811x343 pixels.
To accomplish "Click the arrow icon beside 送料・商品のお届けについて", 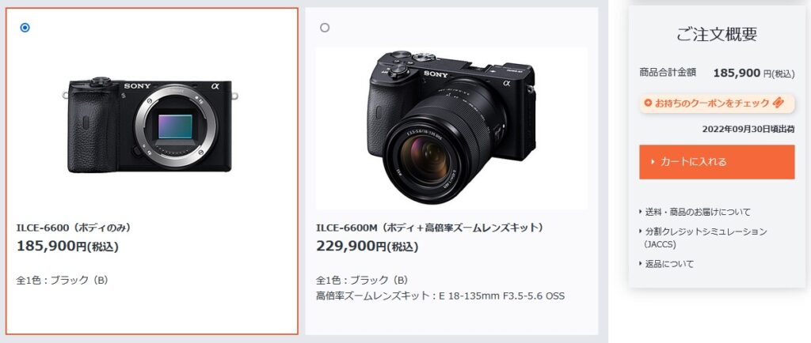I will [x=642, y=212].
